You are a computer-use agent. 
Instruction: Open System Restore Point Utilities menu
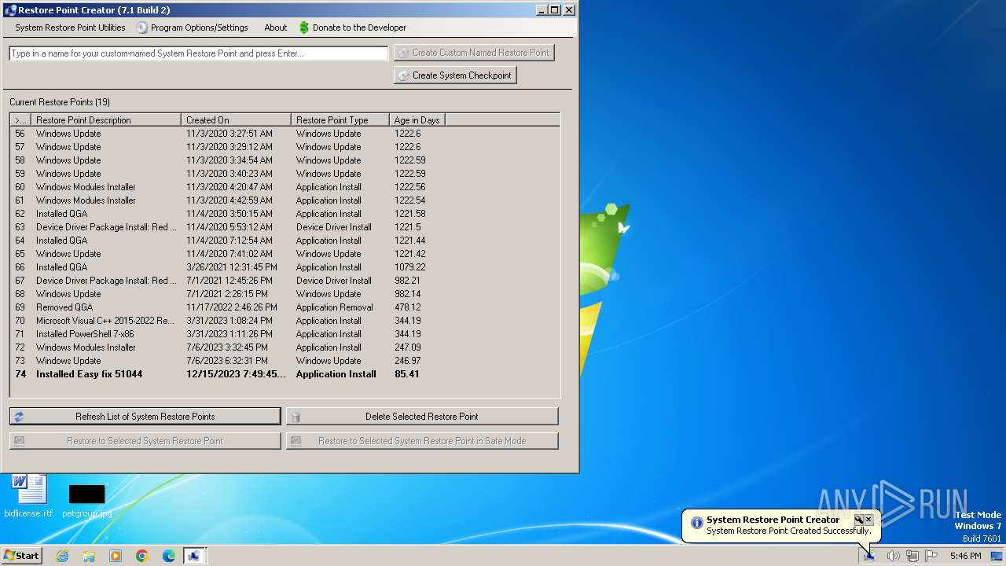pos(70,28)
